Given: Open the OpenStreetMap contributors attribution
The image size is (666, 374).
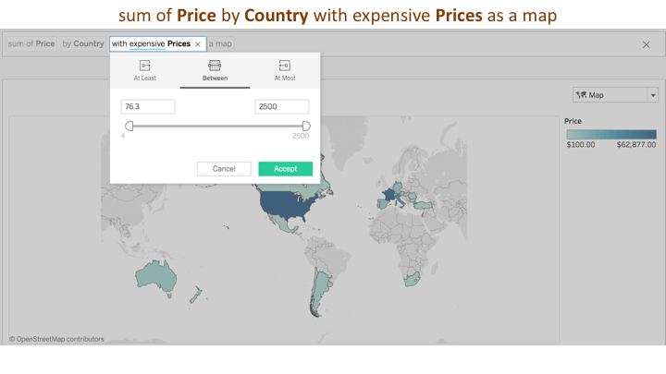Looking at the screenshot, I should (56, 339).
